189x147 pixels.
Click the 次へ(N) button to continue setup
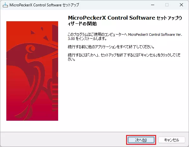[x=141, y=140]
